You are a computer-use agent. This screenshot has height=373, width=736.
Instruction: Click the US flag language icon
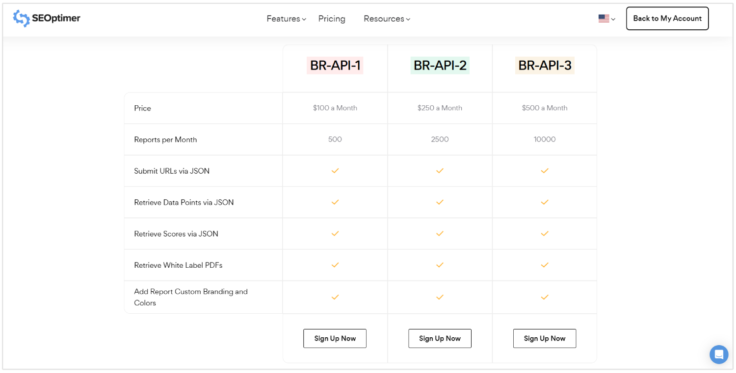point(603,18)
